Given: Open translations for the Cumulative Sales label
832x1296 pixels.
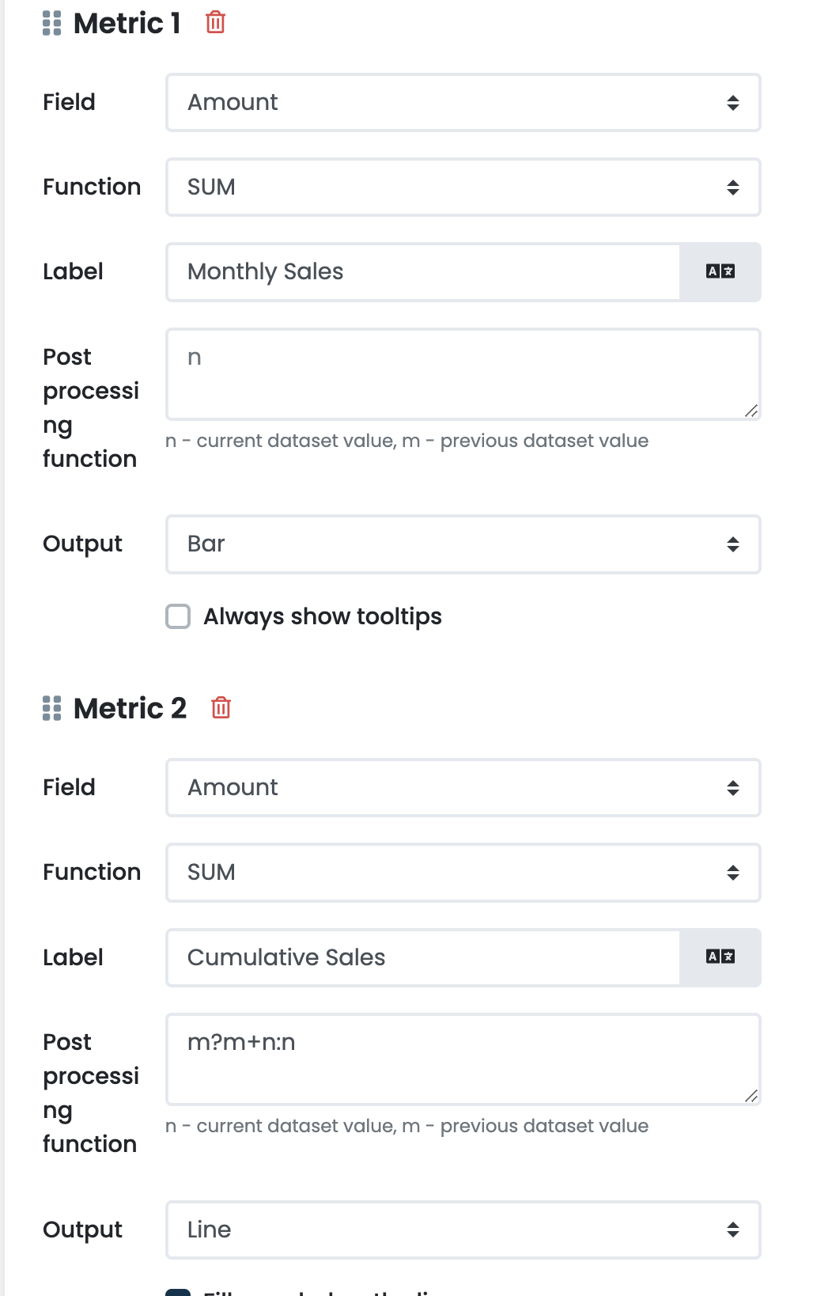Looking at the screenshot, I should pyautogui.click(x=720, y=957).
